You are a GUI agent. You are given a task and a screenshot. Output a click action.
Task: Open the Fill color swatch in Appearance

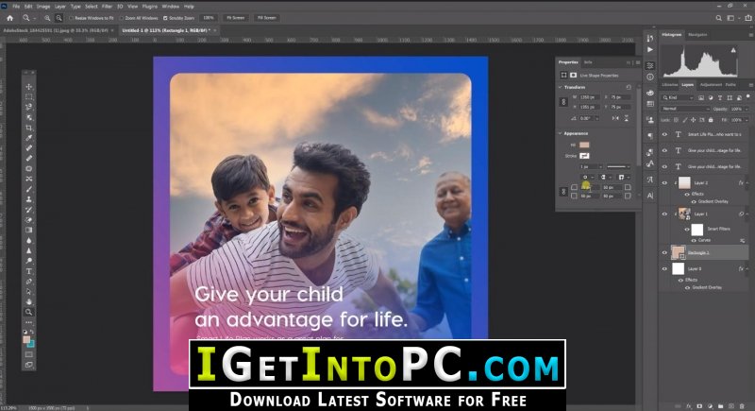click(x=584, y=145)
